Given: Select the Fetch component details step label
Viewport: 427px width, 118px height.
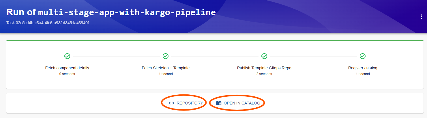Looking at the screenshot, I should (x=67, y=68).
